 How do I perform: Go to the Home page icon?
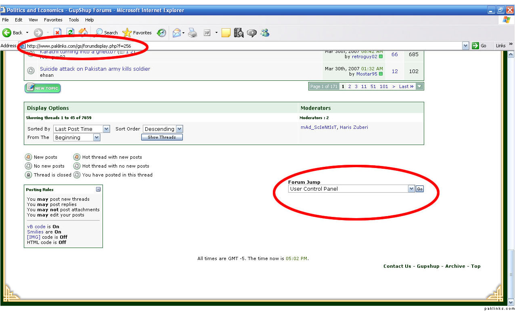point(83,33)
